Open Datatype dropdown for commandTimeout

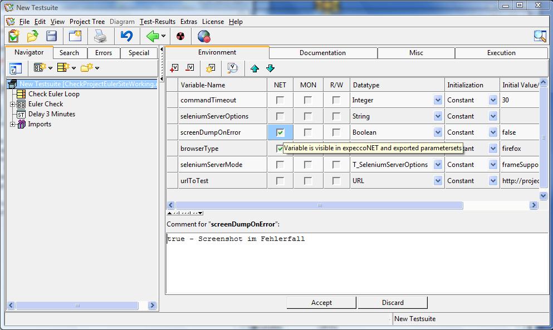coord(438,100)
